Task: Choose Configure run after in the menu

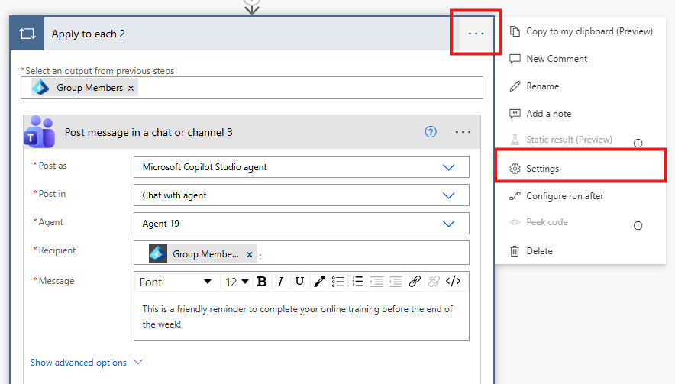Action: (x=564, y=196)
